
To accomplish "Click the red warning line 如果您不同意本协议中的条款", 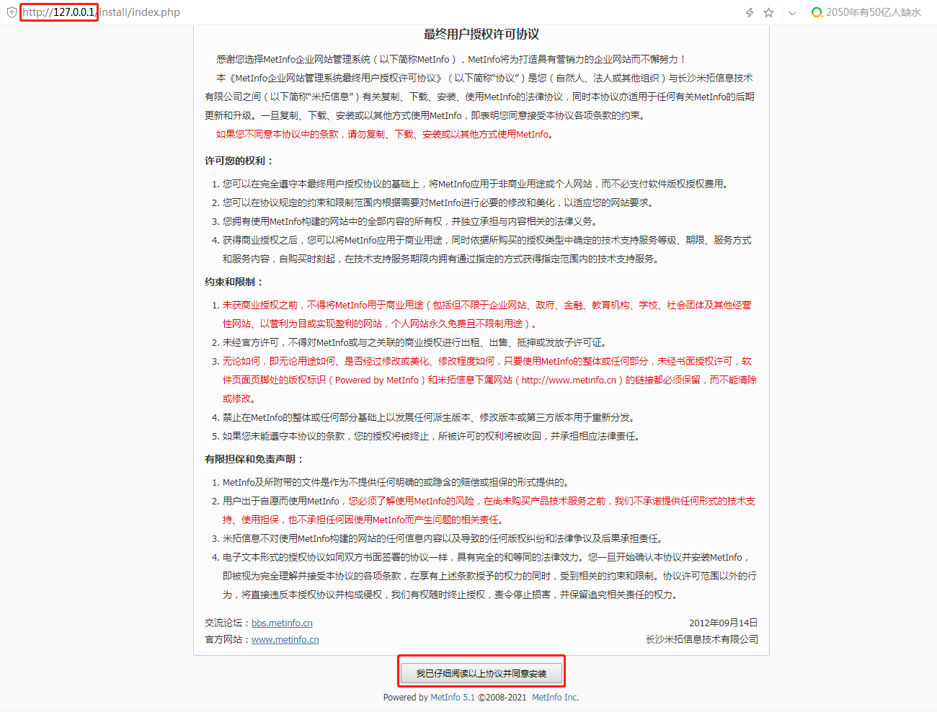I will (384, 134).
